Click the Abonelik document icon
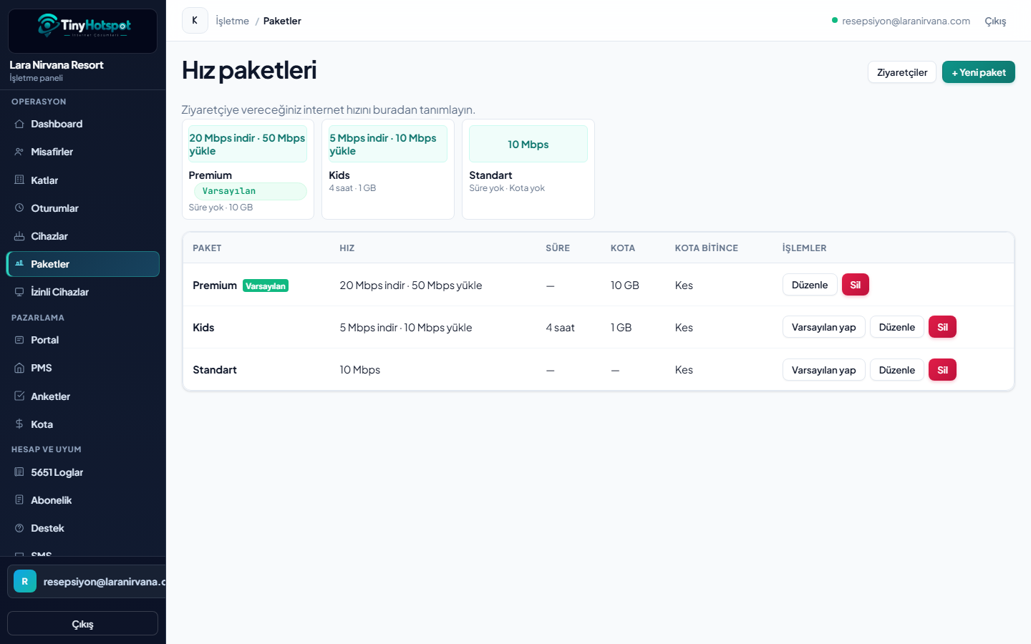 click(x=19, y=500)
